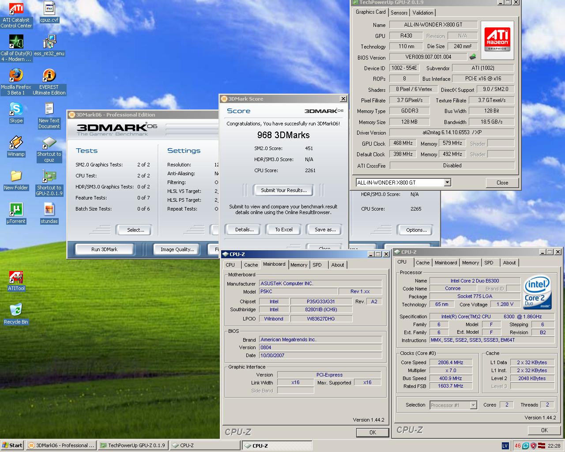Open EVEREST Ultimate Edition shortcut
The width and height of the screenshot is (565, 452).
pyautogui.click(x=49, y=82)
